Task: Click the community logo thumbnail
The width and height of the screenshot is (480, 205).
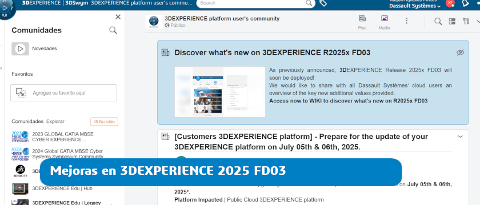Action: pyautogui.click(x=154, y=22)
